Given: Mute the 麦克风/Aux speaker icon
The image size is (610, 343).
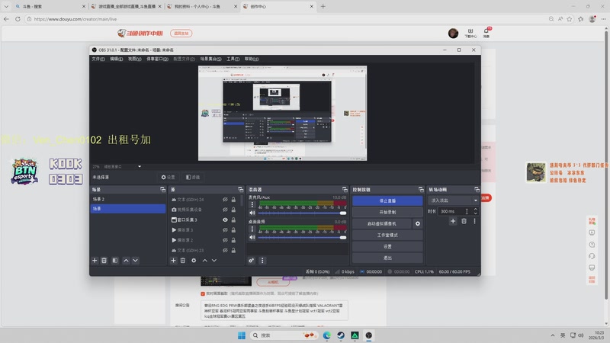Looking at the screenshot, I should pyautogui.click(x=252, y=213).
